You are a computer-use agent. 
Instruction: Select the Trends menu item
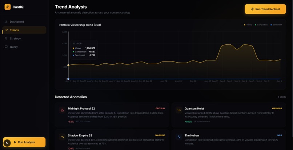[24, 30]
